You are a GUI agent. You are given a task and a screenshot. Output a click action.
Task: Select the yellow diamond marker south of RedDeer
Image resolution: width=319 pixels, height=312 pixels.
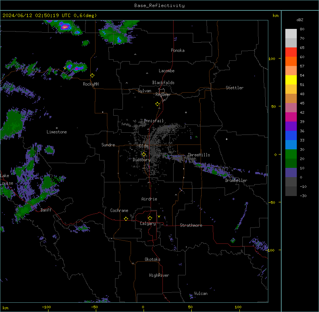click(158, 104)
